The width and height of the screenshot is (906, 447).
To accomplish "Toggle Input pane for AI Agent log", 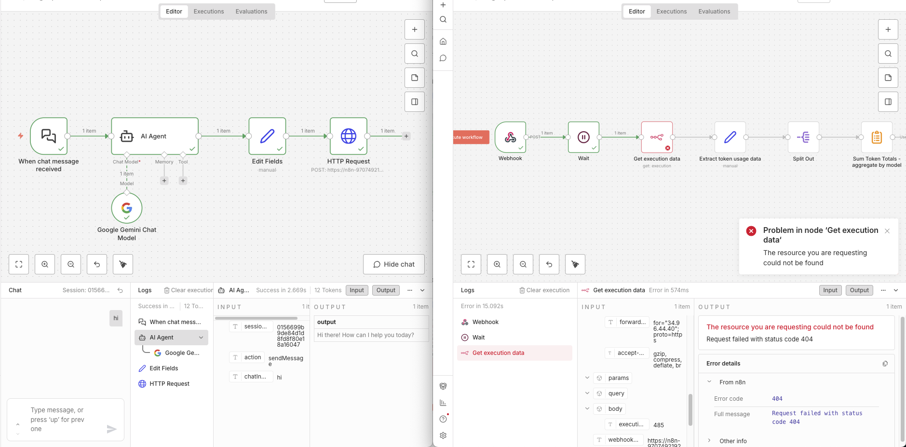I will pyautogui.click(x=357, y=290).
